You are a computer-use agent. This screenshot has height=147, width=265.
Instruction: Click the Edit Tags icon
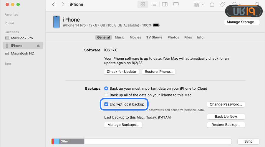[x=223, y=4]
